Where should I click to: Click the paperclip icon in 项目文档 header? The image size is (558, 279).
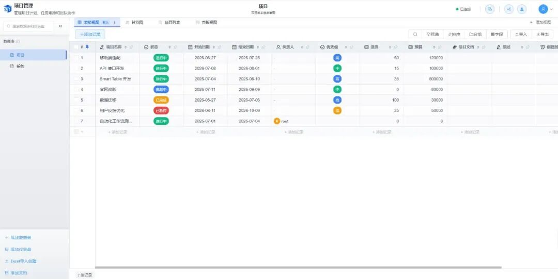[455, 47]
